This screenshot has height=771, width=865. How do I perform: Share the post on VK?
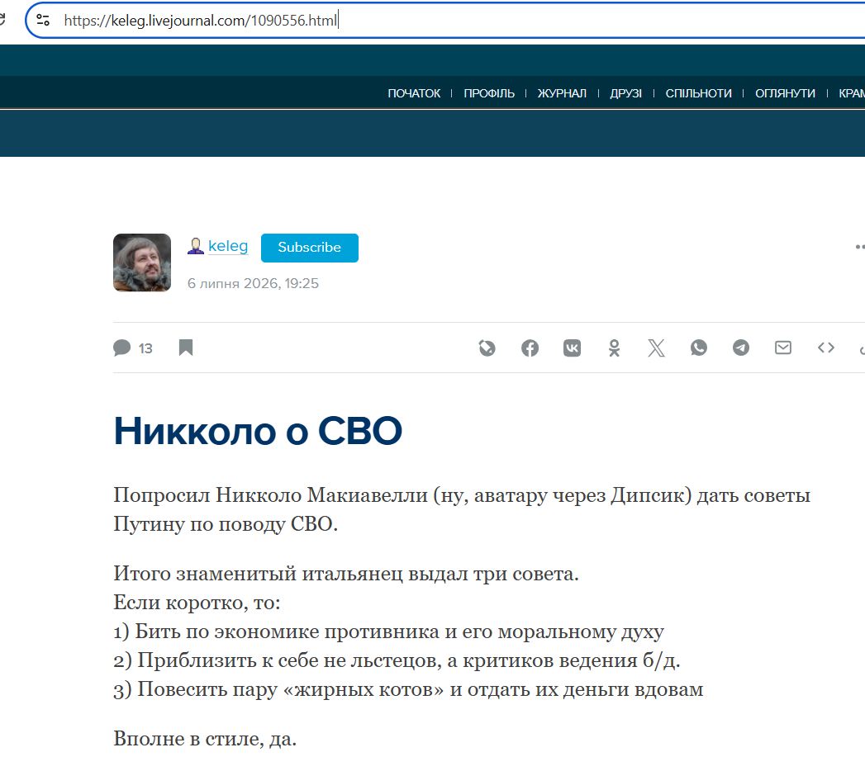coord(572,348)
